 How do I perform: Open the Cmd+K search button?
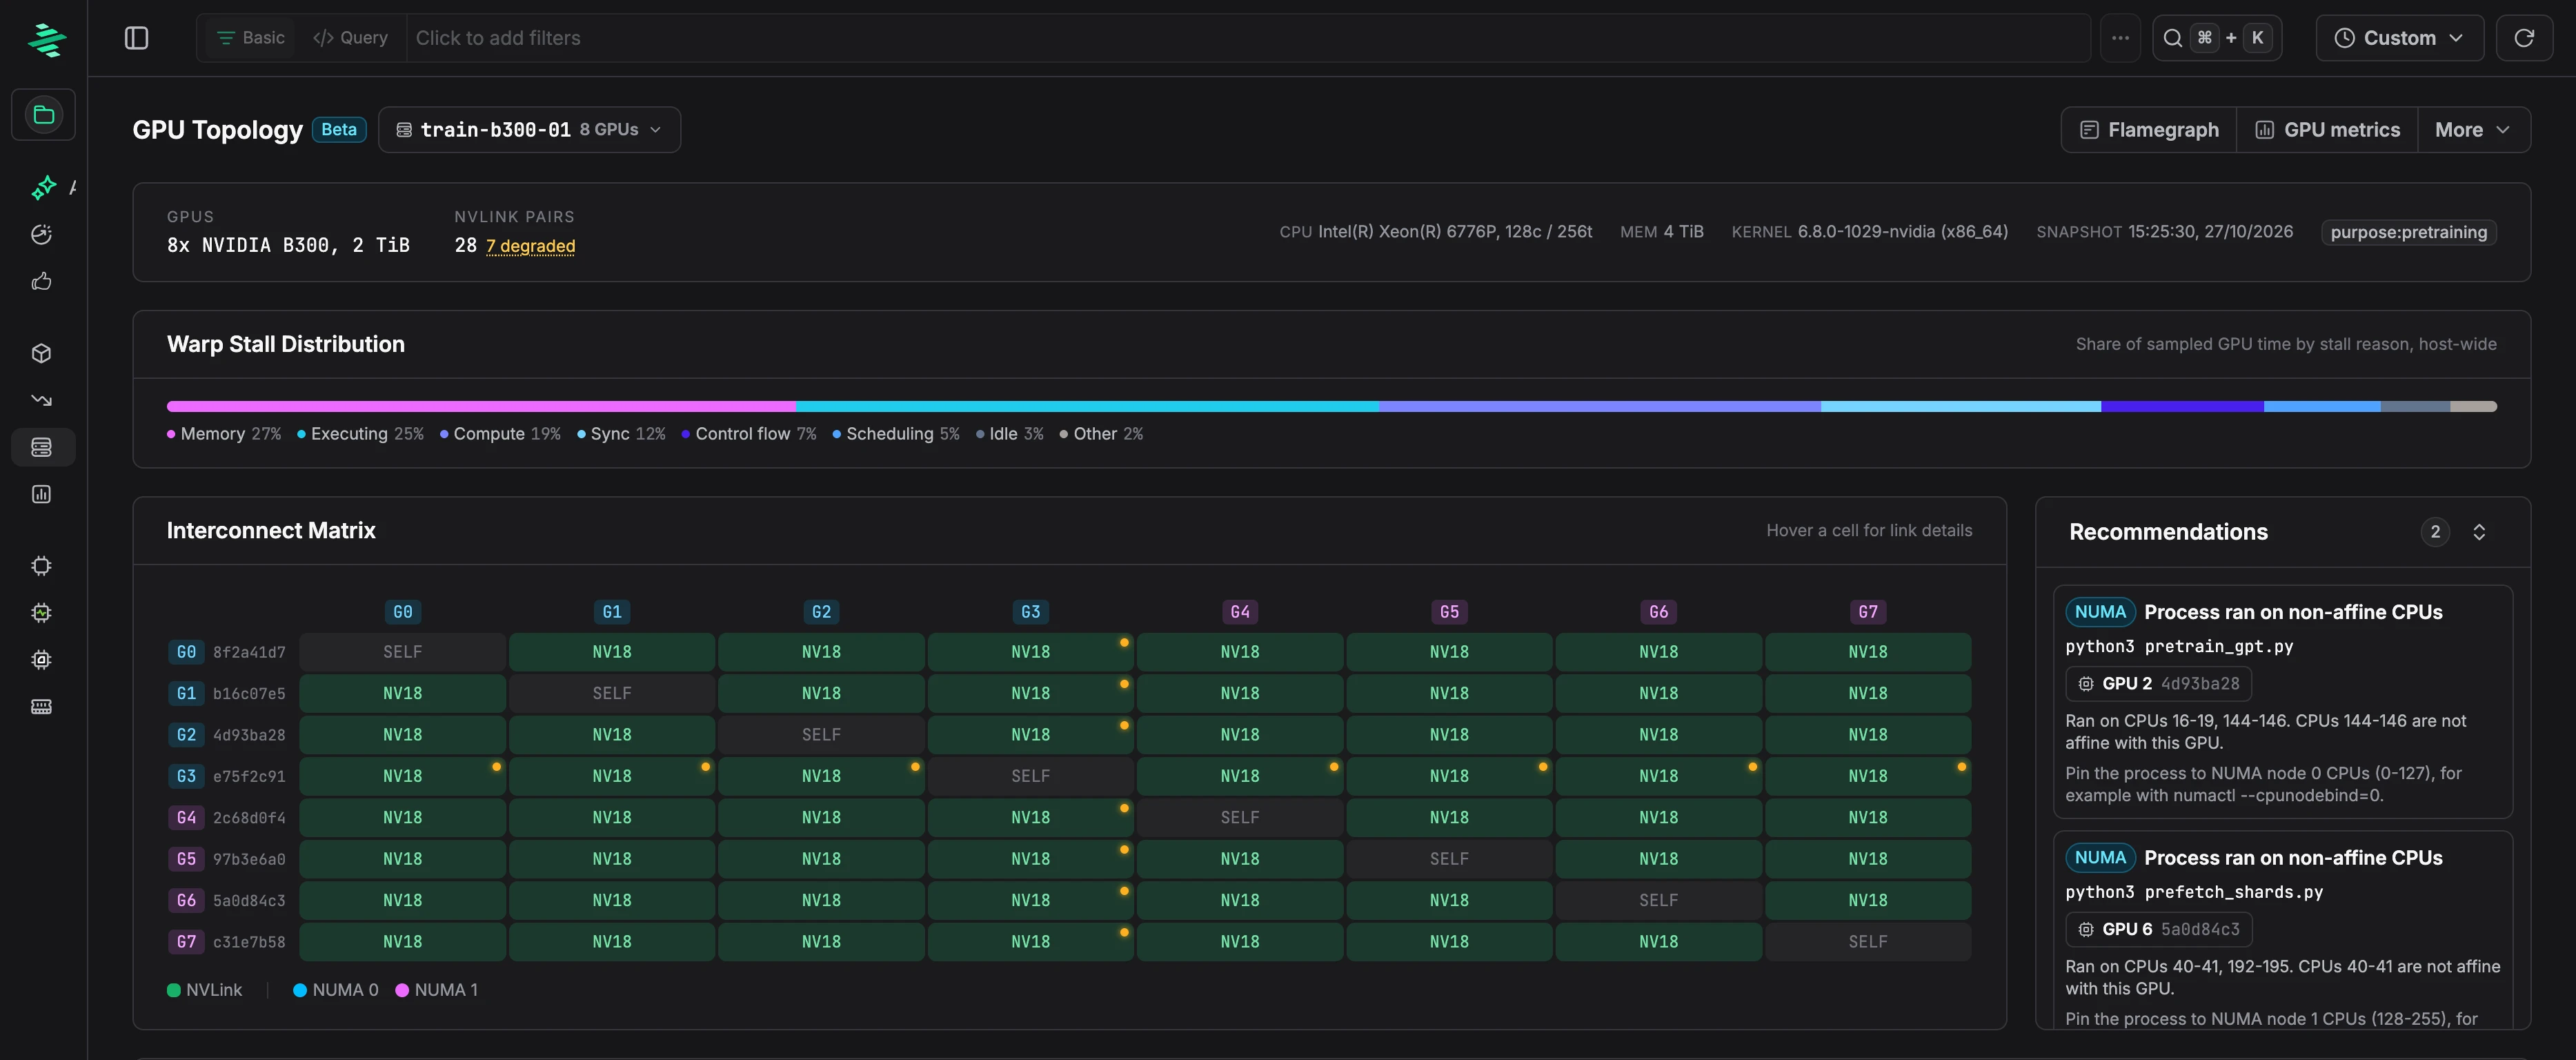pos(2217,38)
